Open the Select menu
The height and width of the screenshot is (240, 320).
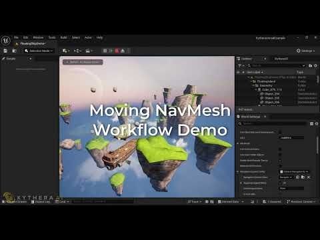click(x=76, y=37)
